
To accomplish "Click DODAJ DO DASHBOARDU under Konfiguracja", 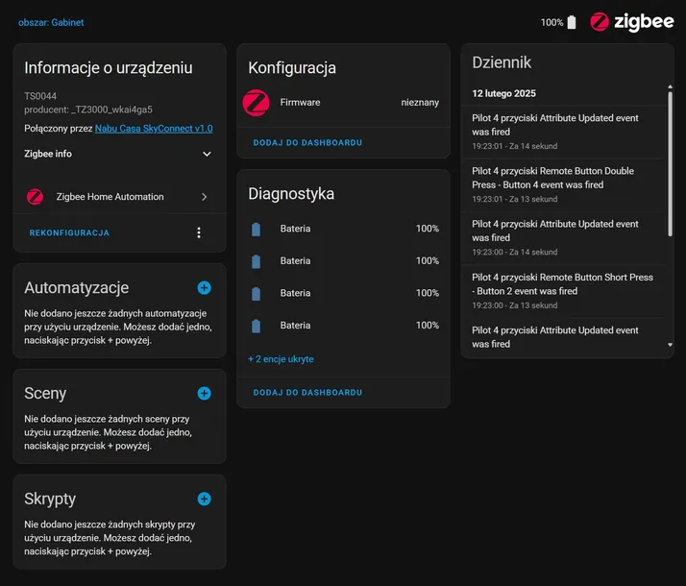I will tap(307, 142).
